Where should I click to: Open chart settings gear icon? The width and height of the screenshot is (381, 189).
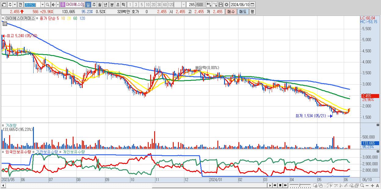click(226, 5)
